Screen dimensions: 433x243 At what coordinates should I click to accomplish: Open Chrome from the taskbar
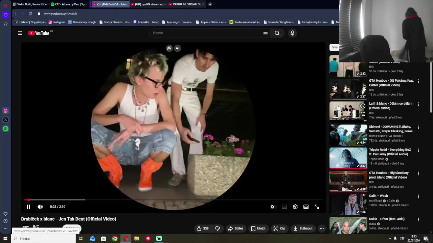tap(115, 239)
